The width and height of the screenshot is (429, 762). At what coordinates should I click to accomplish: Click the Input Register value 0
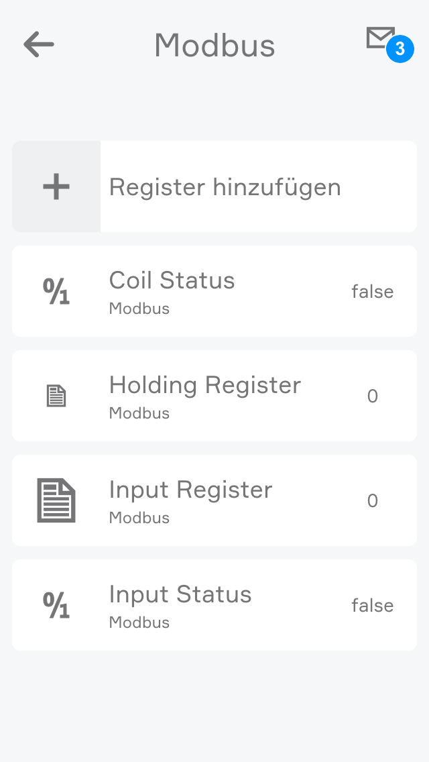(x=373, y=501)
